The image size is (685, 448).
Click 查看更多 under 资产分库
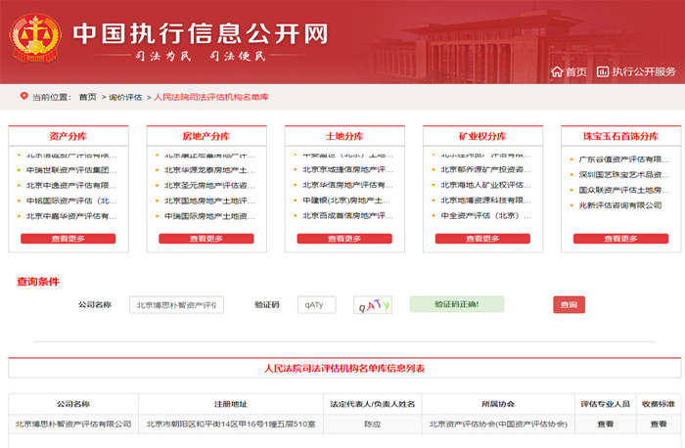click(x=68, y=238)
